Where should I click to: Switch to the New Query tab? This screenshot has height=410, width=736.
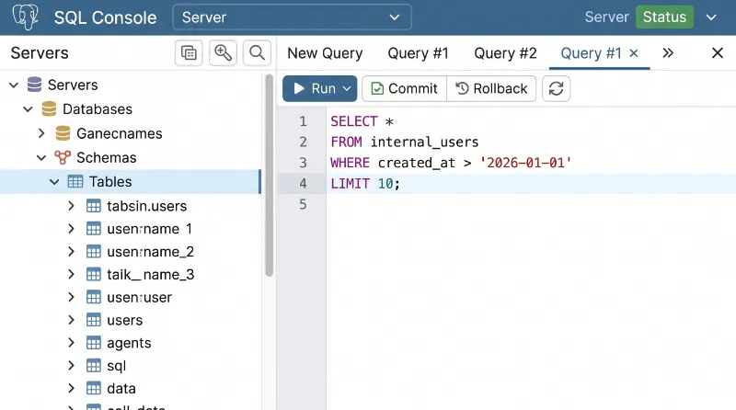325,53
